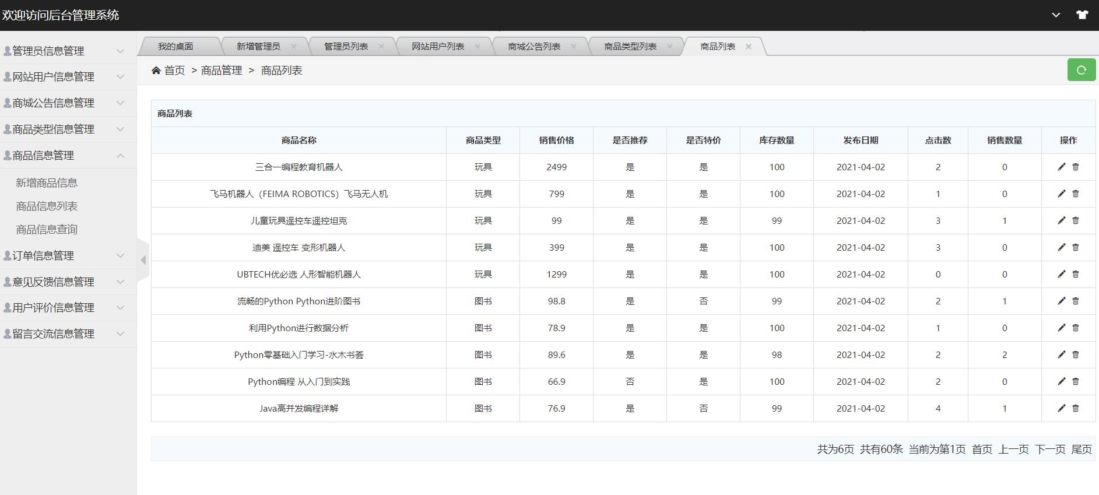Switch to 商品类型列表 tab
This screenshot has height=495, width=1099.
click(630, 46)
